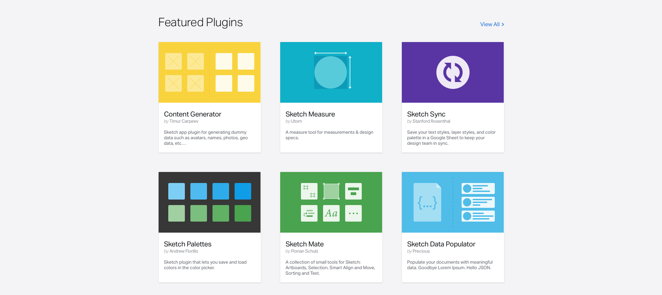Click the 'Aa' text icon in Sketch Mate
The image size is (662, 295).
coord(331,213)
